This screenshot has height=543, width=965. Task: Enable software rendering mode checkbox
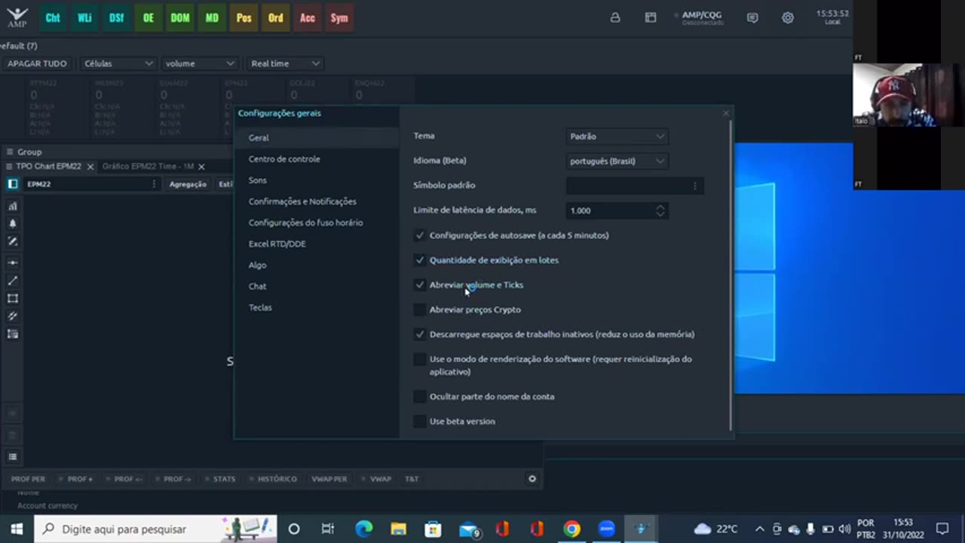pos(420,360)
